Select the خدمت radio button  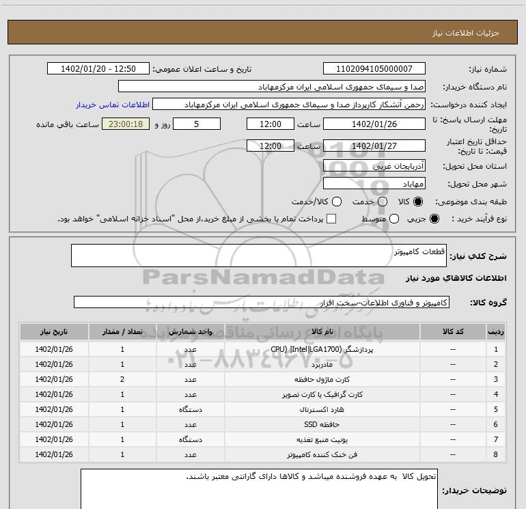[x=383, y=202]
